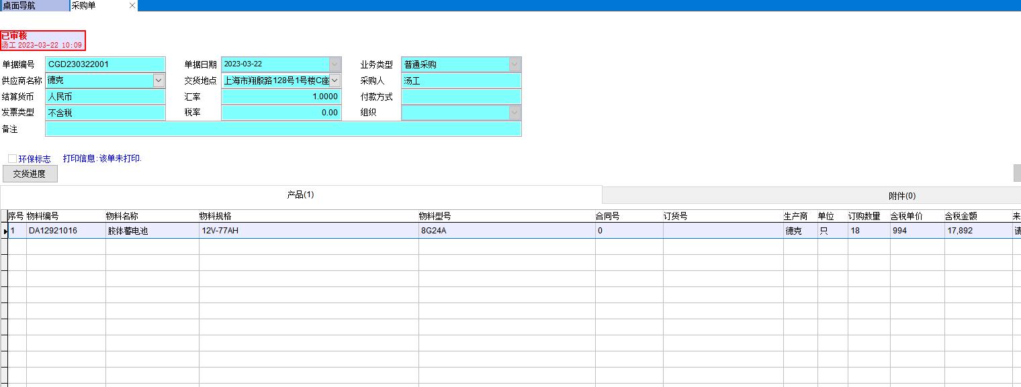Click into the 备注 input field
This screenshot has width=1021, height=387.
283,129
